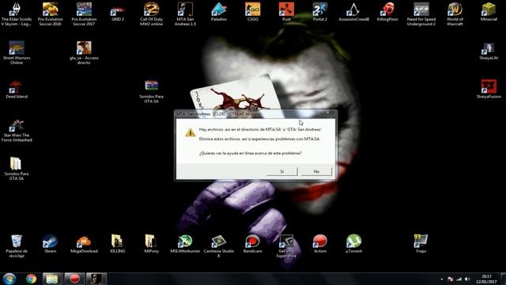The height and width of the screenshot is (285, 506).
Task: Select the Sonidos Para GTA SA WinRAR archive
Action: (151, 92)
